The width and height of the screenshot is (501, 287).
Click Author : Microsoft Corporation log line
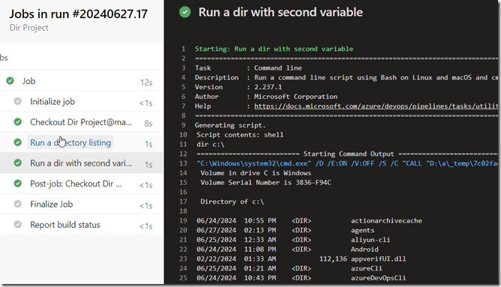point(266,97)
